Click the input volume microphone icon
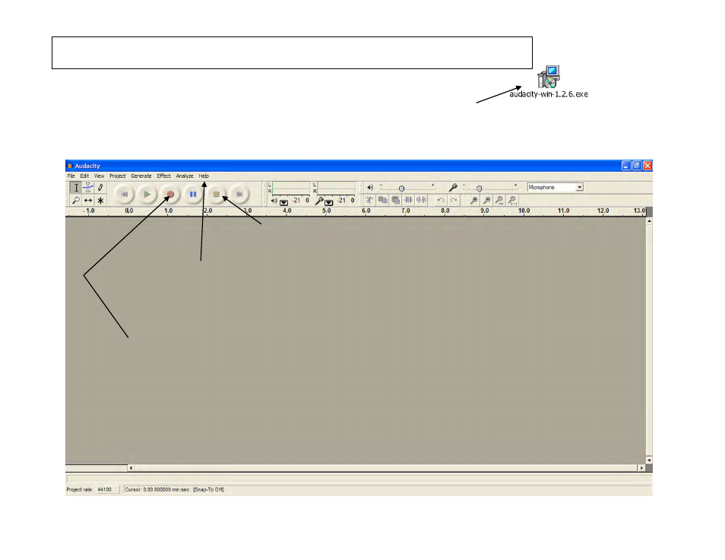This screenshot has height=560, width=725. tap(453, 187)
